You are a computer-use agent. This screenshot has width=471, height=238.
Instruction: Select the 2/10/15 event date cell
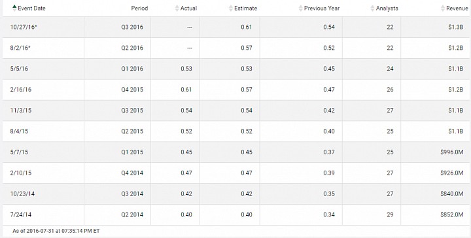(21, 173)
